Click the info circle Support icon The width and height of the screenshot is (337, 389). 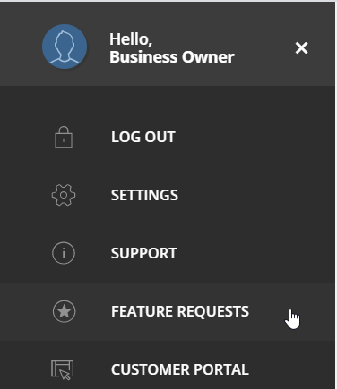click(64, 253)
